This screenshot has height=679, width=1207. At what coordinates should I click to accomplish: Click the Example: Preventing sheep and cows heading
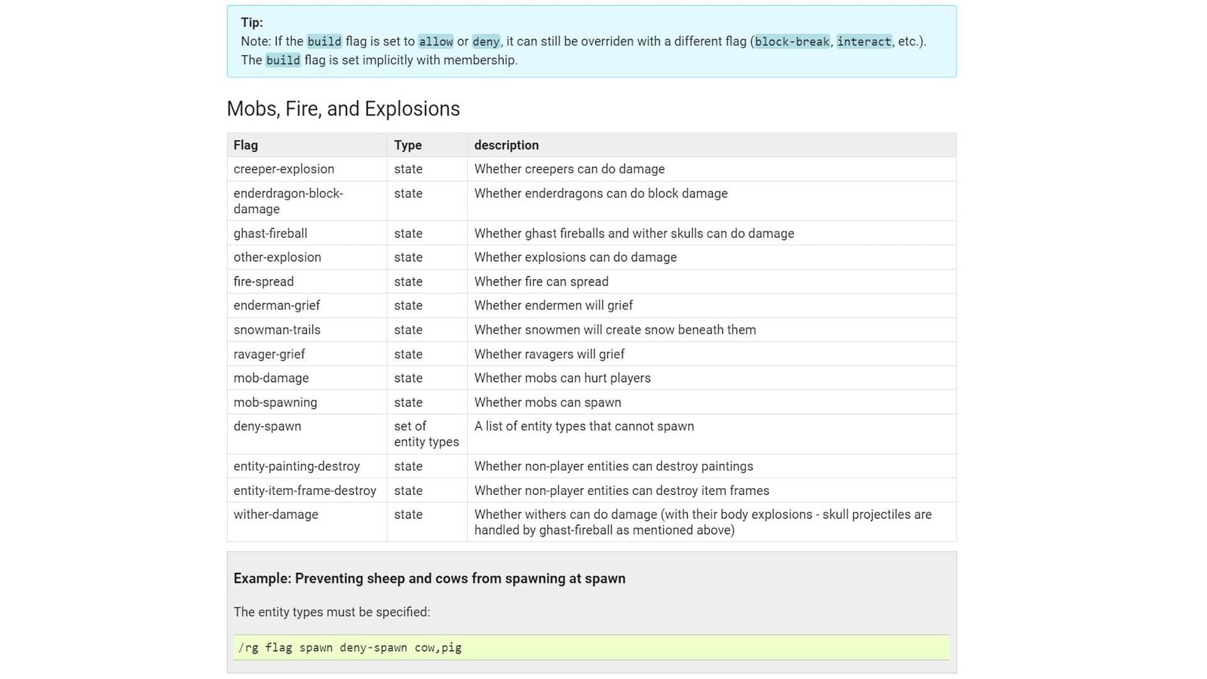429,579
